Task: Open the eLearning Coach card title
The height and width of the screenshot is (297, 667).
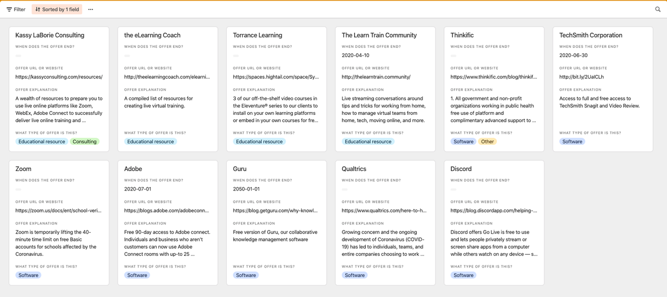Action: pos(152,35)
